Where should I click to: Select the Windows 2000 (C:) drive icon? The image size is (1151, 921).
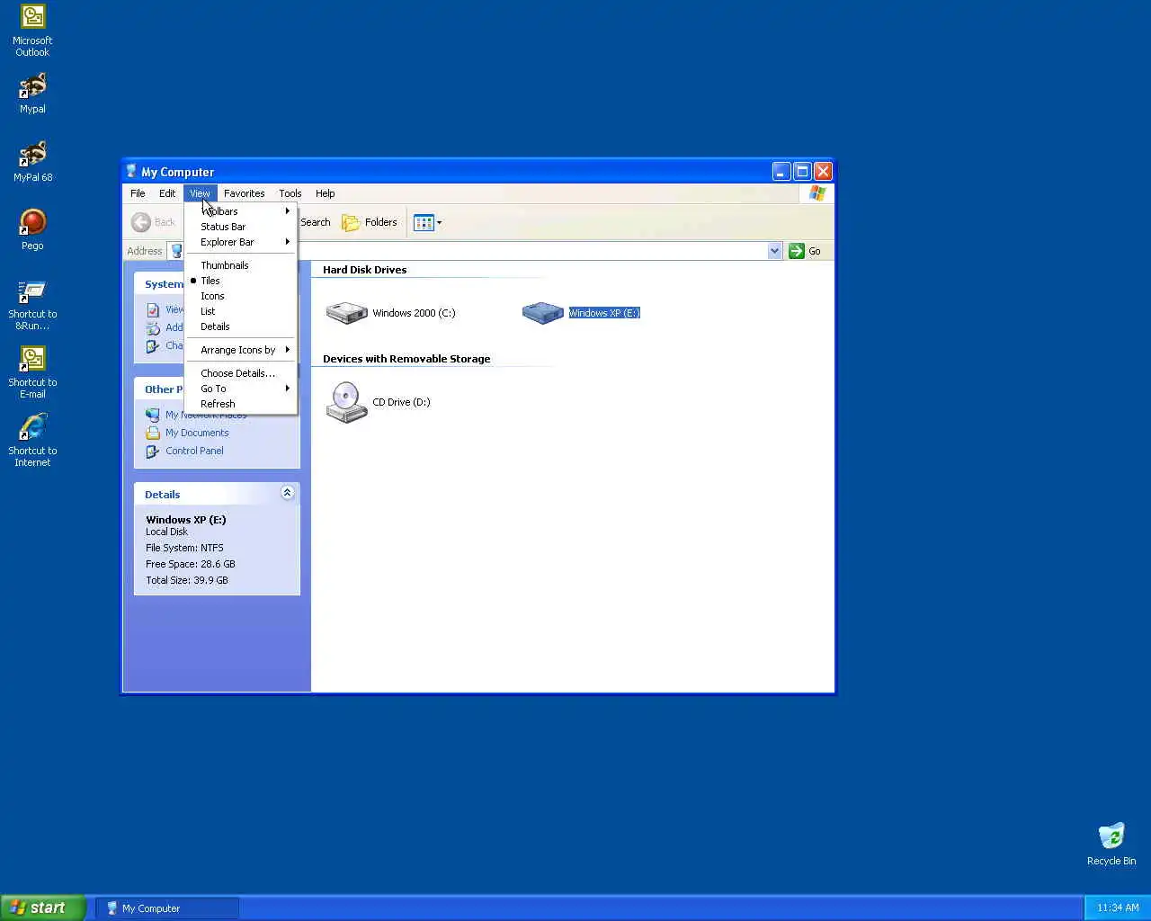(346, 313)
